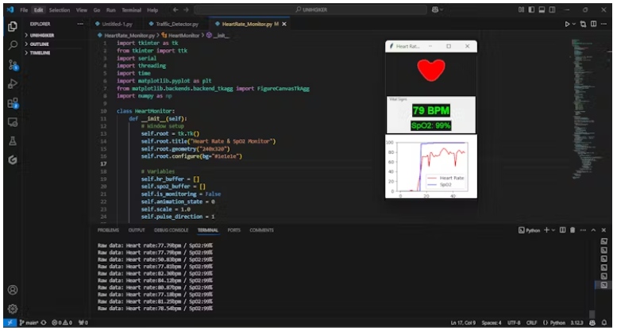This screenshot has width=617, height=334.
Task: Open Run and Debug view
Action: 13,83
